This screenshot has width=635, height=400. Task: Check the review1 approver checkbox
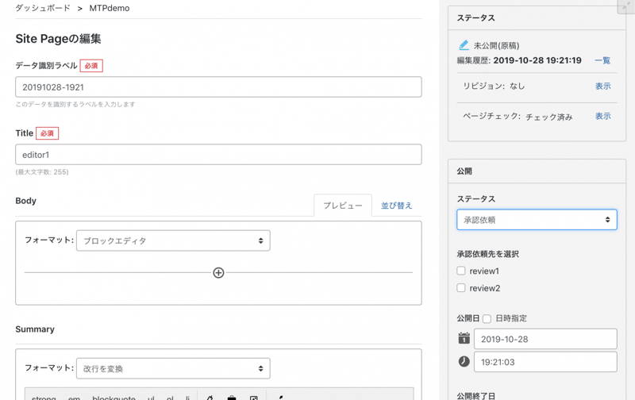(461, 271)
